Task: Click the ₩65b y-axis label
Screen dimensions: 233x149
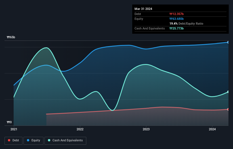Action: click(11, 37)
